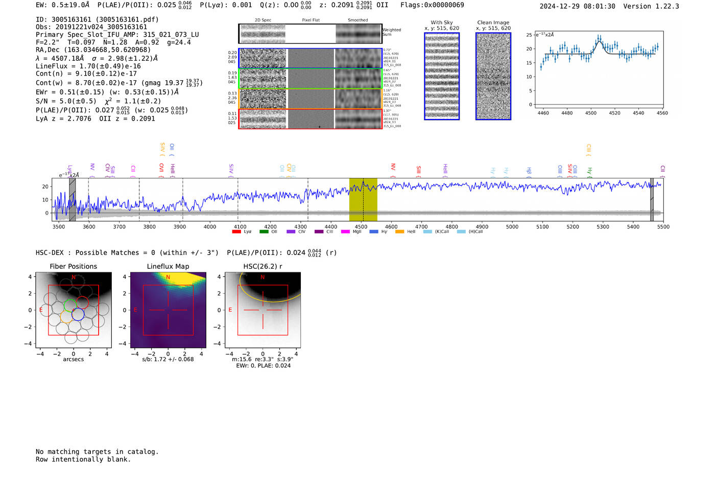Select the orange-framed 2D Spec cutout
This screenshot has width=715, height=487.
coord(263,99)
